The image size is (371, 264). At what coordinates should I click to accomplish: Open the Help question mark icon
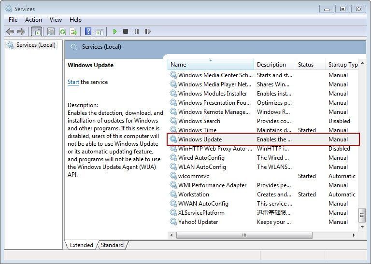click(88, 31)
